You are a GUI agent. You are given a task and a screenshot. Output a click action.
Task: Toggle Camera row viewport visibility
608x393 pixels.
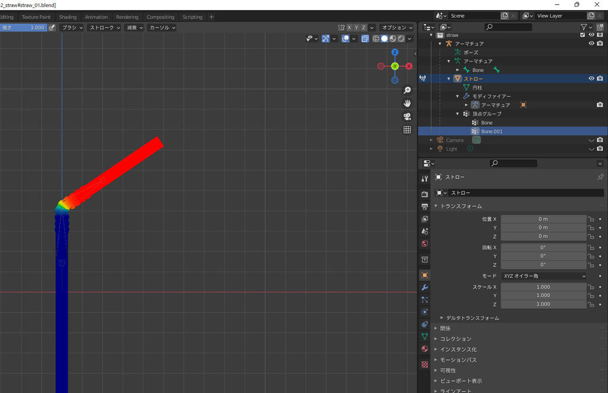pyautogui.click(x=591, y=140)
